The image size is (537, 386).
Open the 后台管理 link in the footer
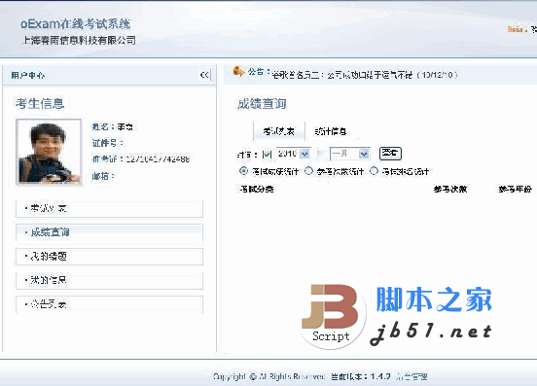412,376
